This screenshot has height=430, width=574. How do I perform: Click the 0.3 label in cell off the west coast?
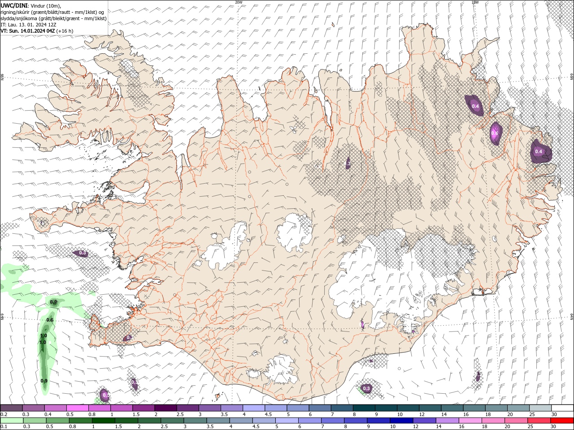pos(83,253)
